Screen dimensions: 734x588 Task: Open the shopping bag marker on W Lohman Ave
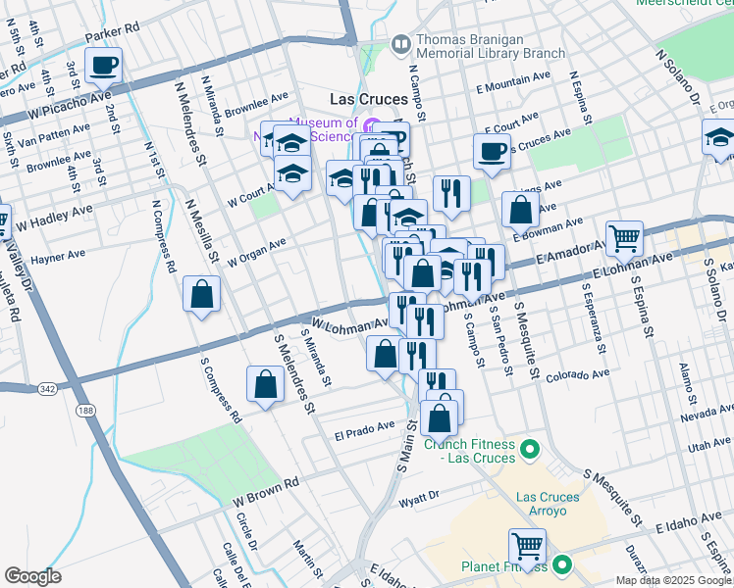pyautogui.click(x=385, y=353)
